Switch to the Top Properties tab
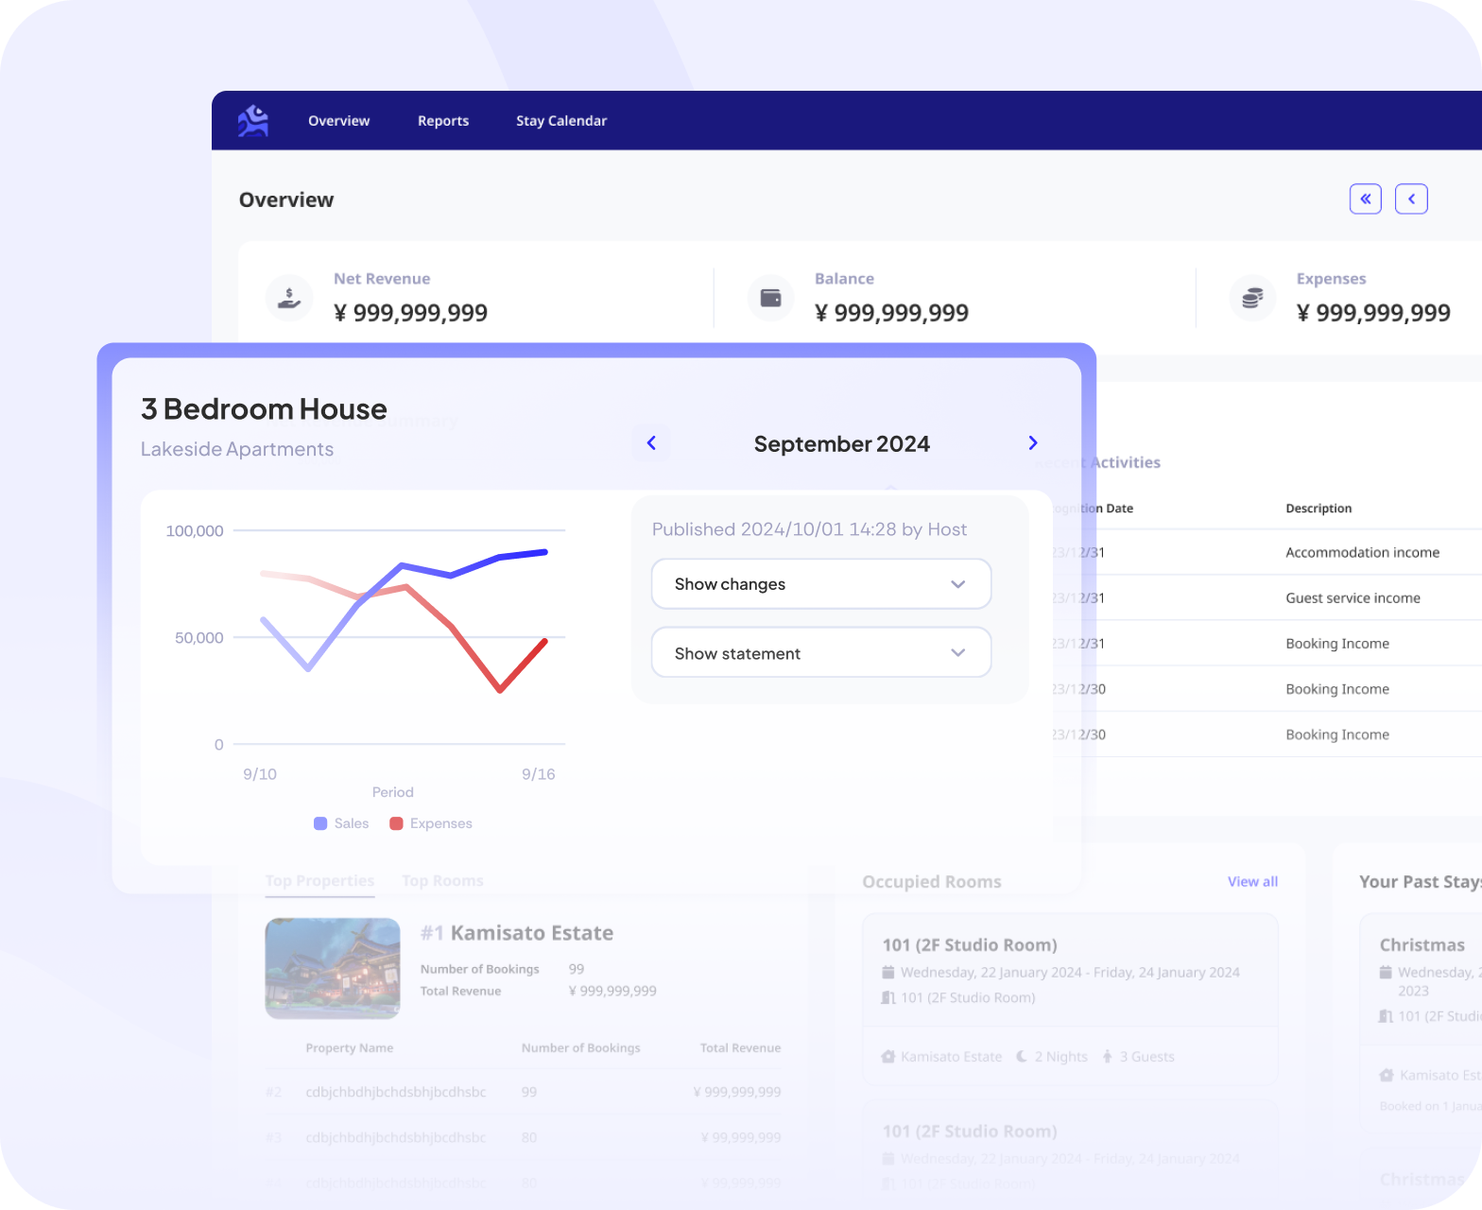This screenshot has height=1210, width=1482. click(x=319, y=881)
